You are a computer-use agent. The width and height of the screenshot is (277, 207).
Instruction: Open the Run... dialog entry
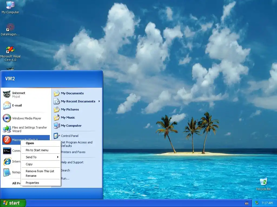click(x=65, y=178)
